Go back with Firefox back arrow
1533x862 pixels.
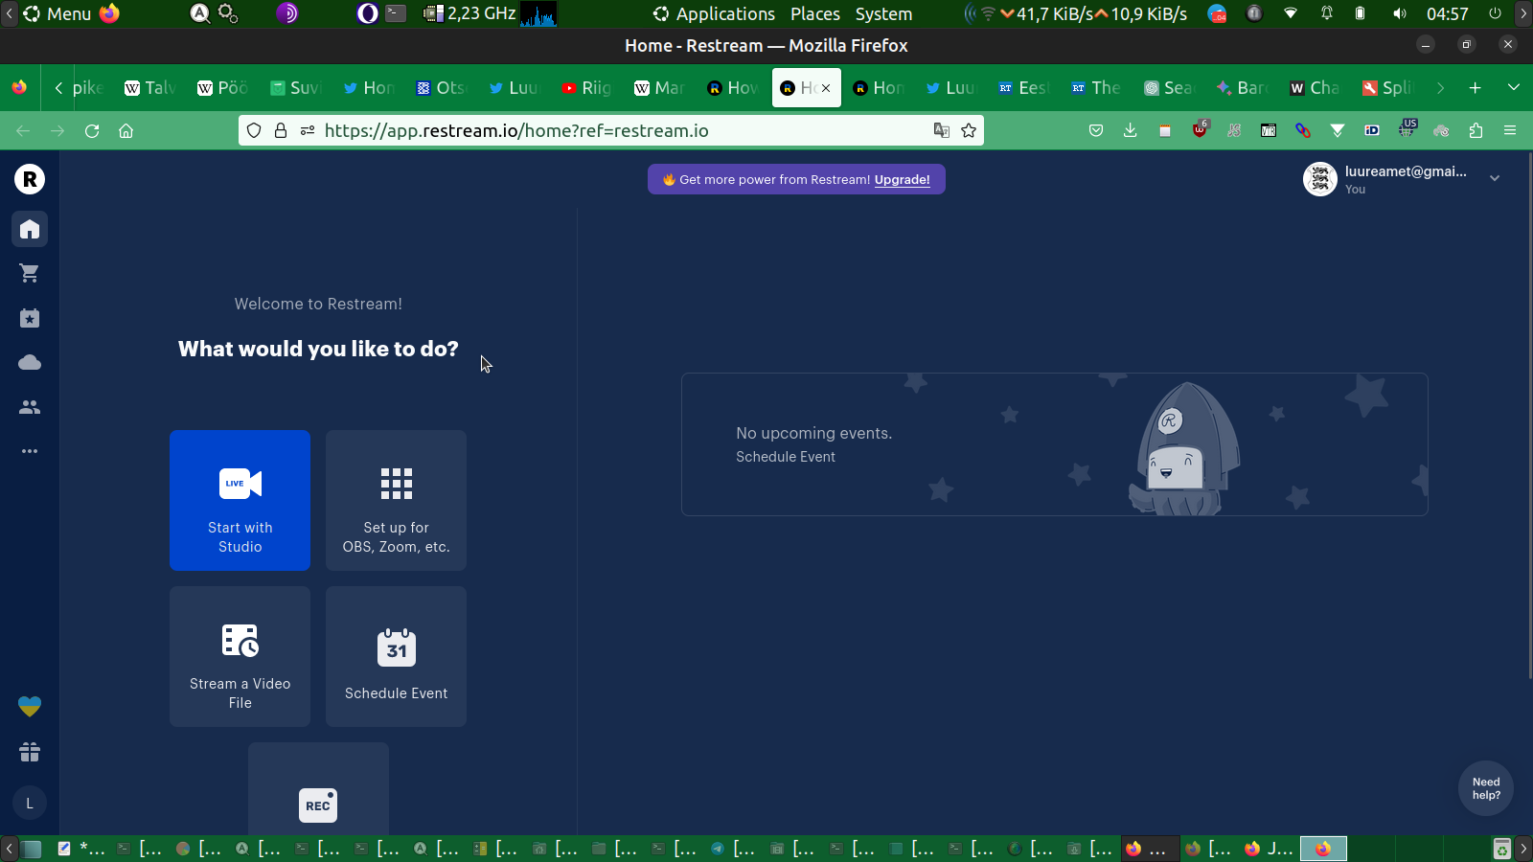pos(23,131)
